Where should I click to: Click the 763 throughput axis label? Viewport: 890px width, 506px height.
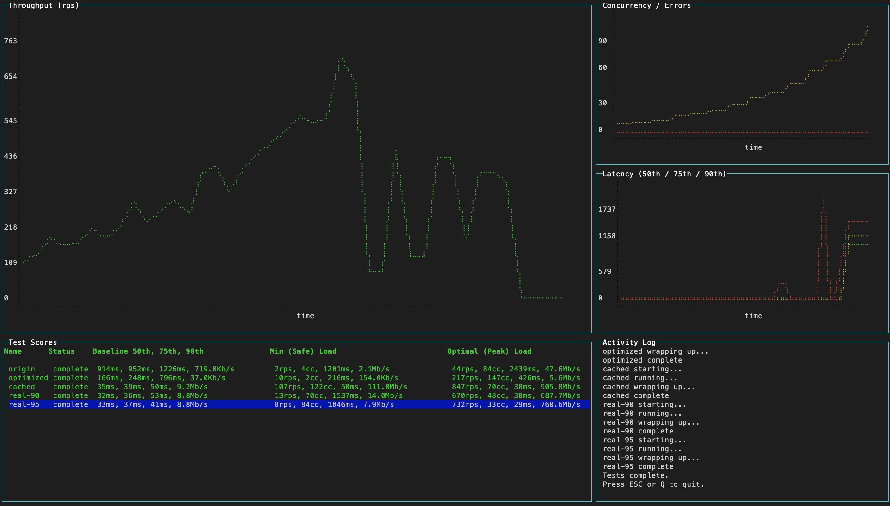point(10,41)
